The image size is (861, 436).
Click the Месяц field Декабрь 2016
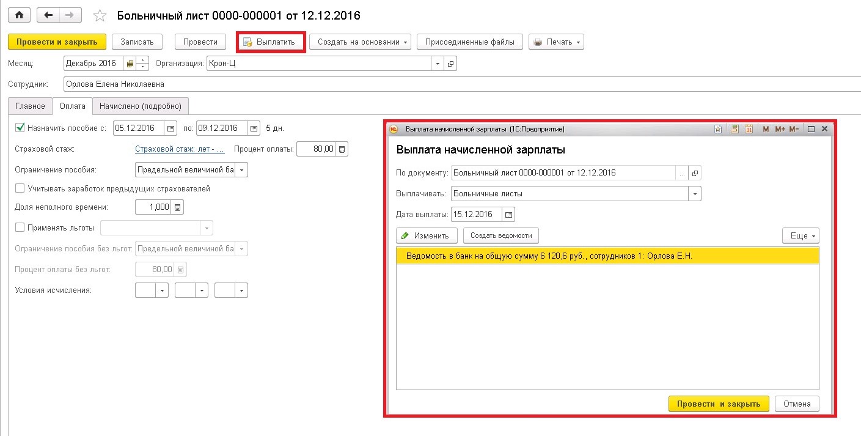[x=93, y=63]
